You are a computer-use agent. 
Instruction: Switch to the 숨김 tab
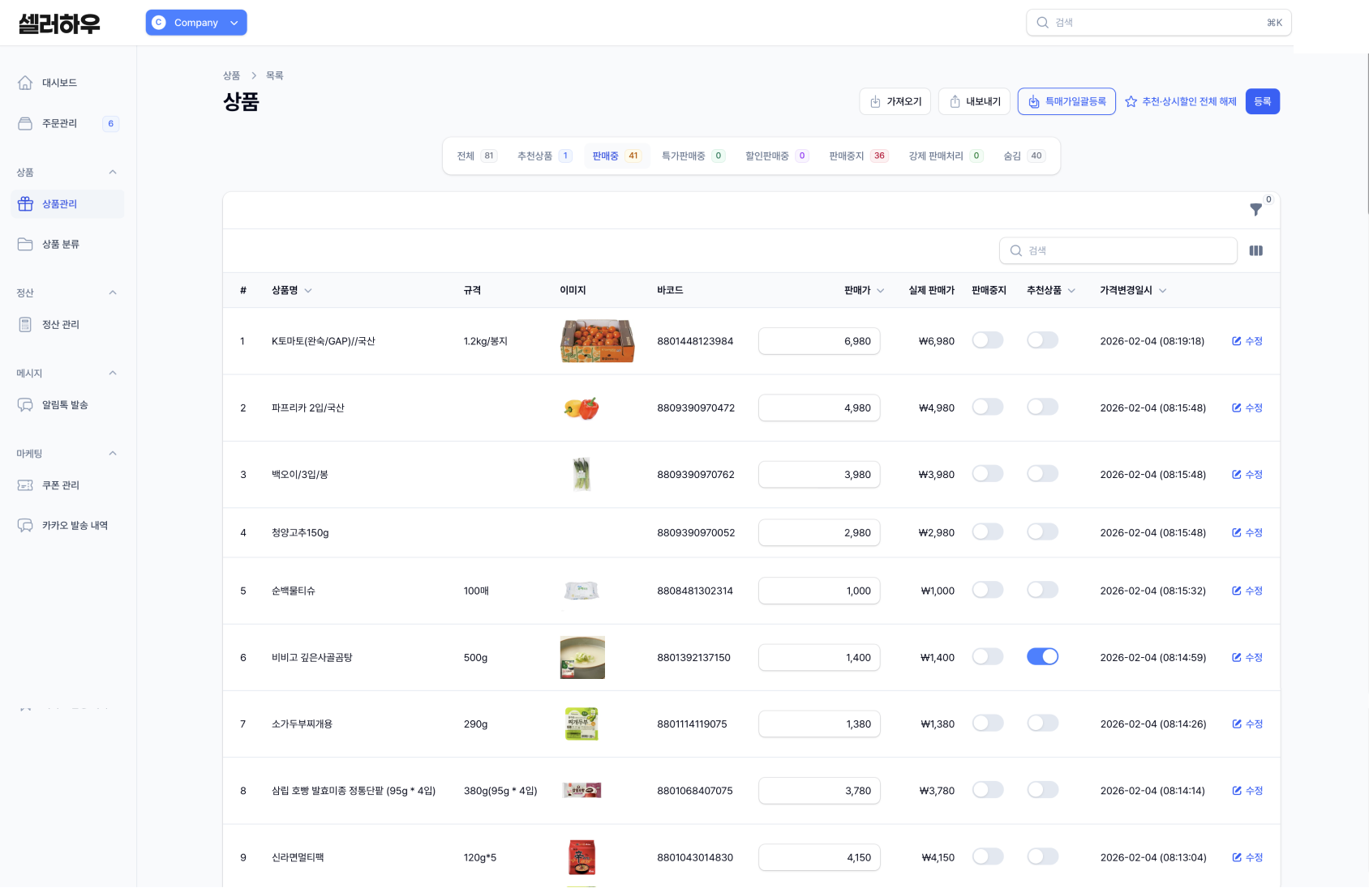1024,156
